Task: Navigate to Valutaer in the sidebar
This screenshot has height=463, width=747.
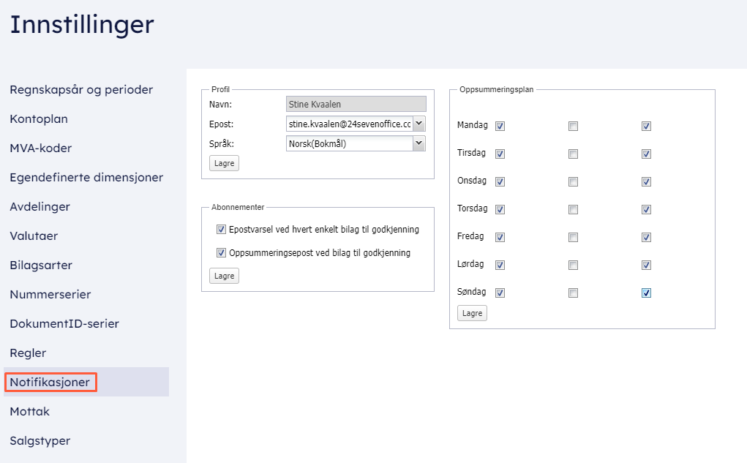Action: (34, 236)
